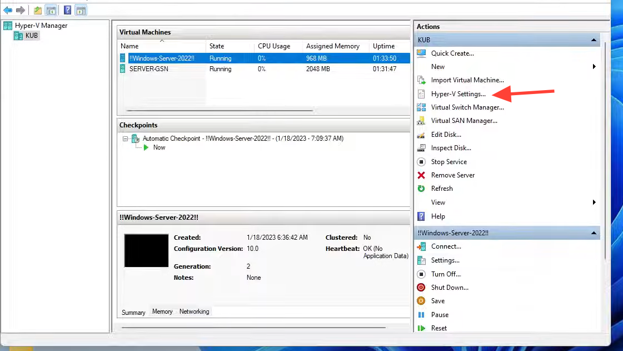The height and width of the screenshot is (351, 623).
Task: Click the green Reset icon
Action: point(421,328)
